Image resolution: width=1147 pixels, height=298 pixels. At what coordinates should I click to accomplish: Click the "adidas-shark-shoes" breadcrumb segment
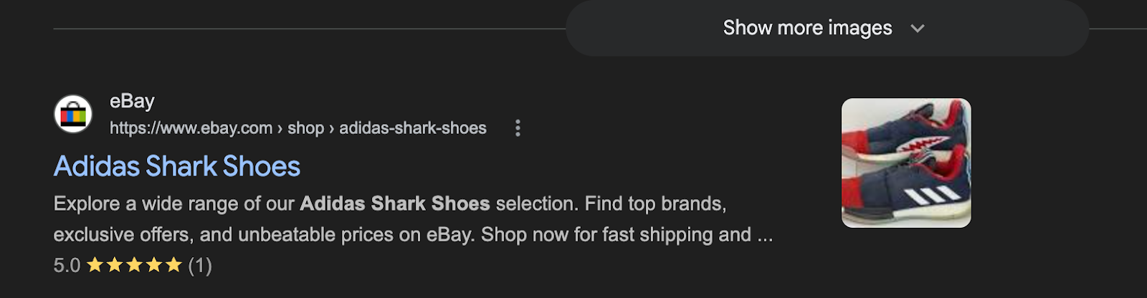(413, 128)
